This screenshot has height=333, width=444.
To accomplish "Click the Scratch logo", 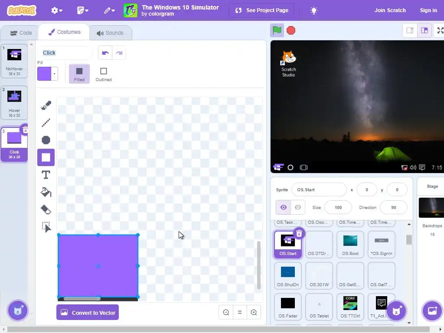I will point(22,10).
